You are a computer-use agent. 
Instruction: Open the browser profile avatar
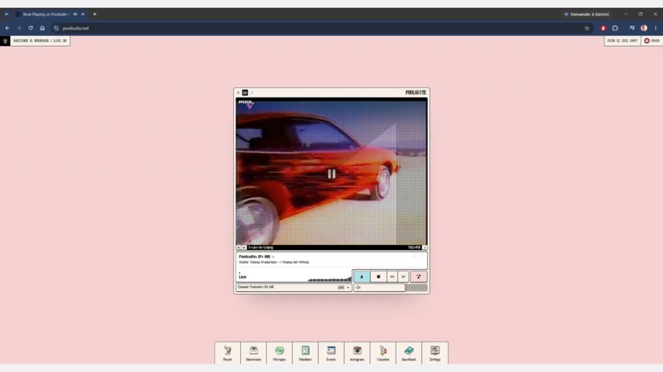click(x=644, y=28)
